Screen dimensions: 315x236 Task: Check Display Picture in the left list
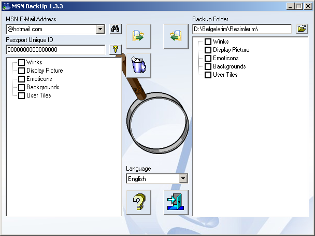pos(21,71)
